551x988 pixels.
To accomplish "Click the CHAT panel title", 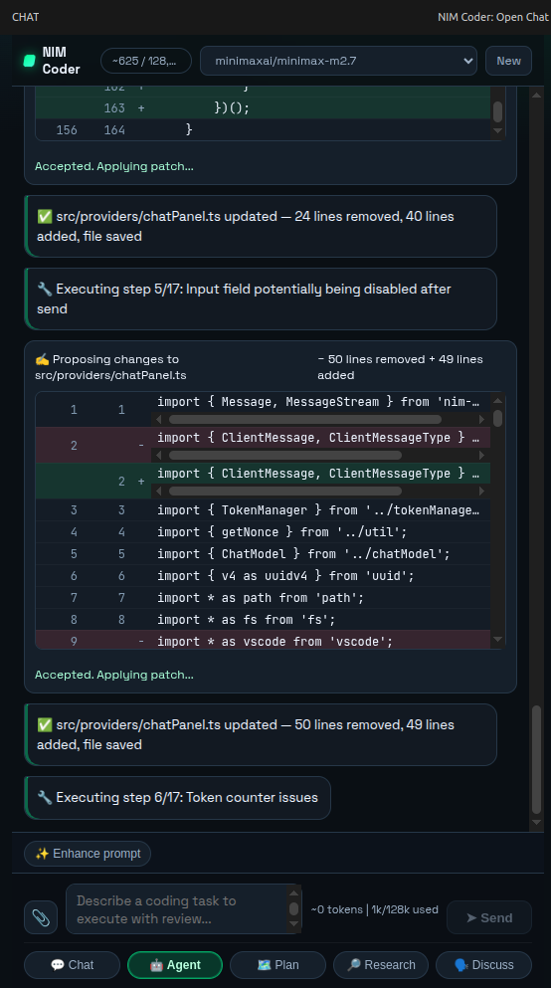I will 25,17.
